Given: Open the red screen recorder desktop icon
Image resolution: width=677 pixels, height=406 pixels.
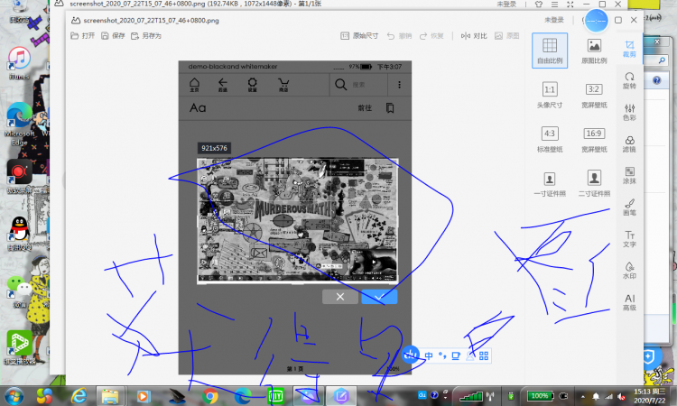Looking at the screenshot, I should [19, 177].
